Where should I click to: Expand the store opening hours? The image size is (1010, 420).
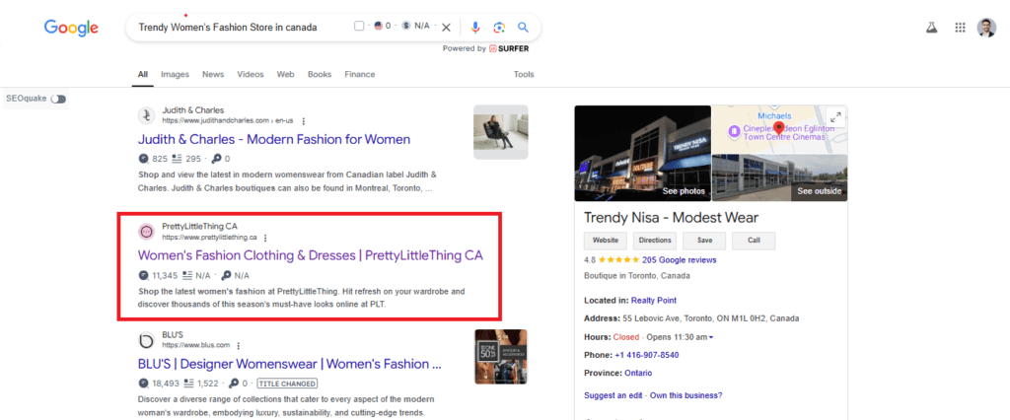[711, 337]
